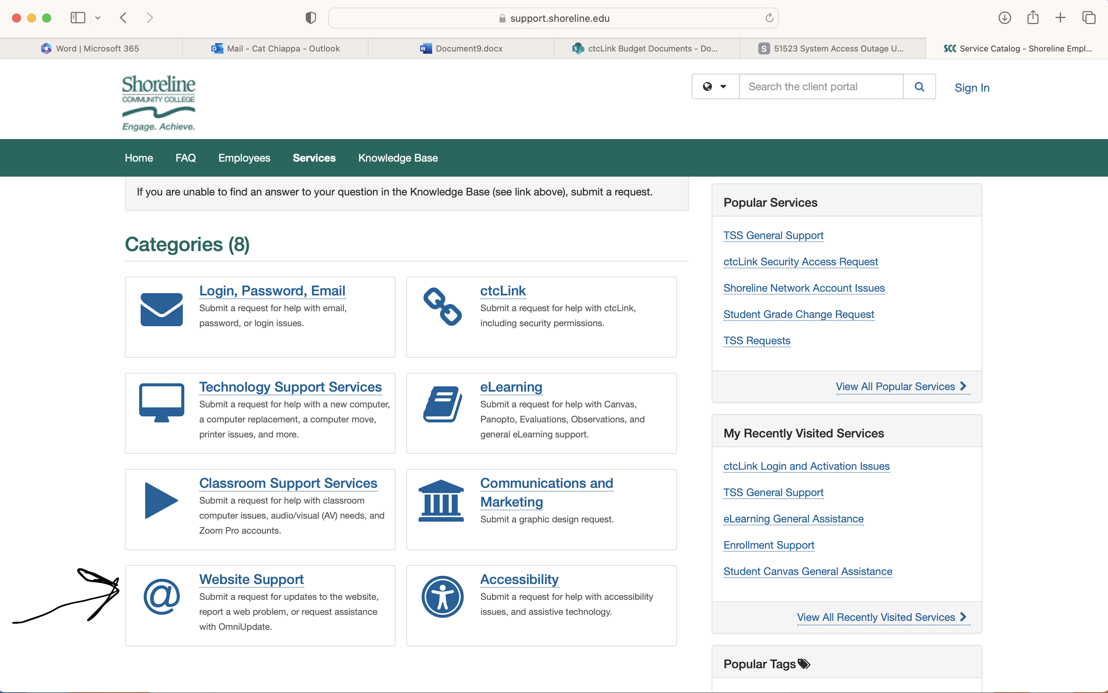The height and width of the screenshot is (693, 1108).
Task: Click the Accessibility person icon
Action: pos(442,596)
